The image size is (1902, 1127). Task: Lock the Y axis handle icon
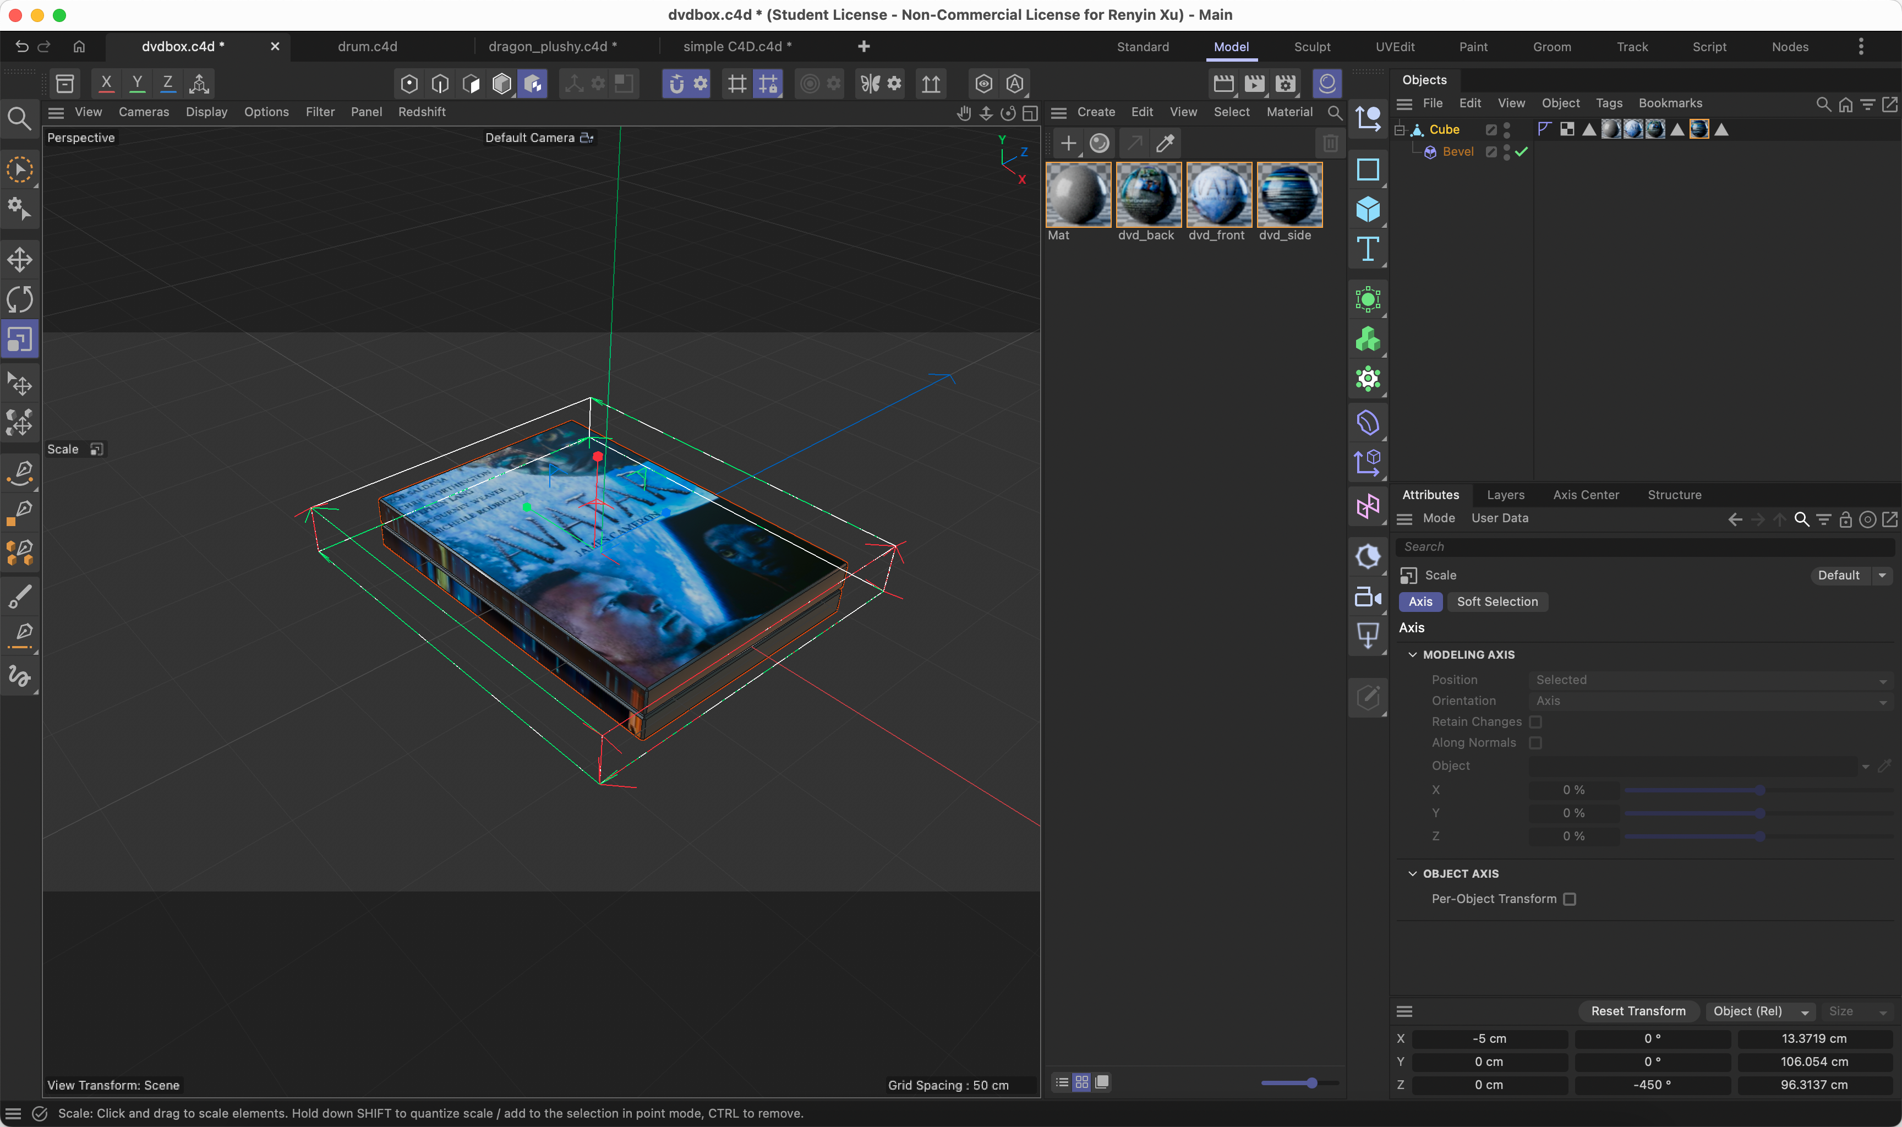coord(136,84)
